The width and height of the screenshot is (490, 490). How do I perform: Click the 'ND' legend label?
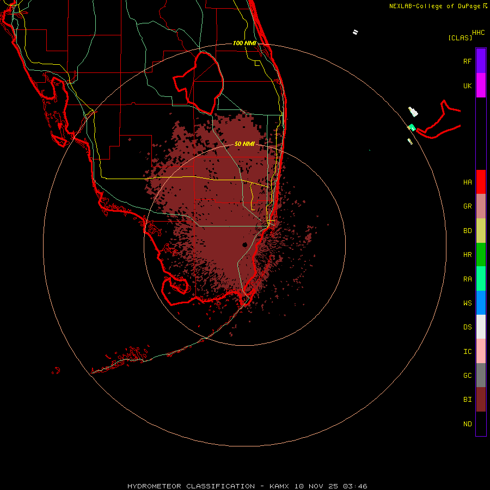tap(467, 424)
